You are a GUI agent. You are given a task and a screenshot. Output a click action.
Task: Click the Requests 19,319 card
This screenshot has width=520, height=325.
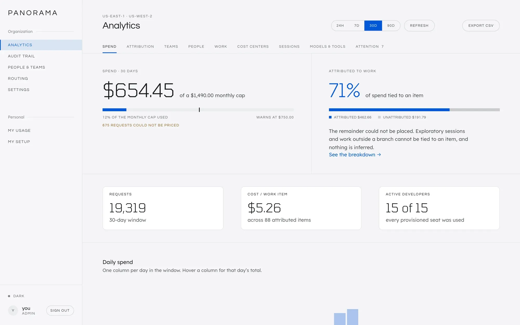163,208
